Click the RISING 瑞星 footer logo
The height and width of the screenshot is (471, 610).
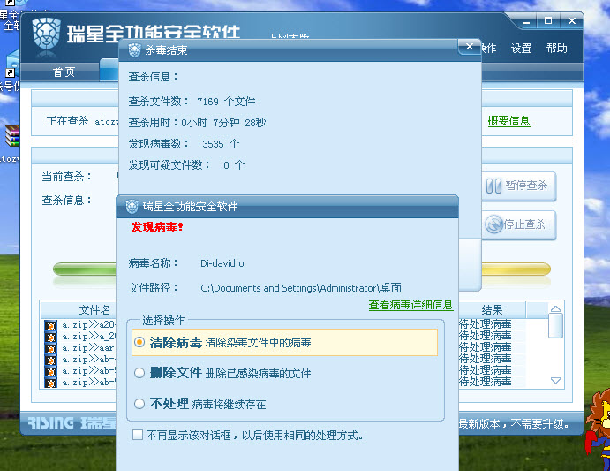coord(72,423)
